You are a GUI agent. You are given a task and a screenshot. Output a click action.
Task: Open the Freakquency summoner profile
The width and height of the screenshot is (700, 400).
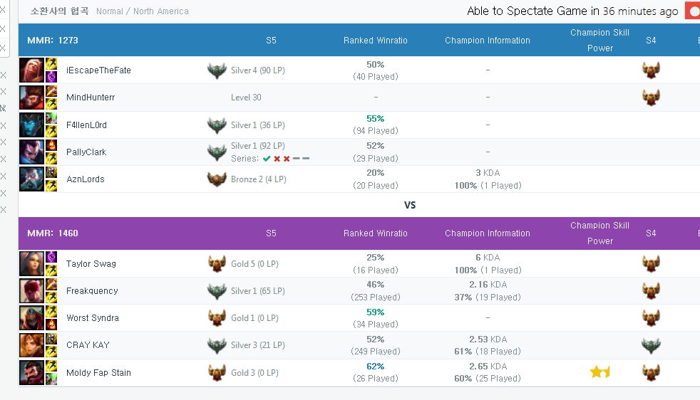pyautogui.click(x=92, y=290)
